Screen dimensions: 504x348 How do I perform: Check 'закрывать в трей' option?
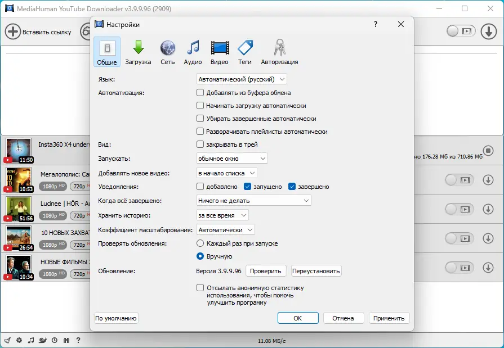(x=200, y=144)
